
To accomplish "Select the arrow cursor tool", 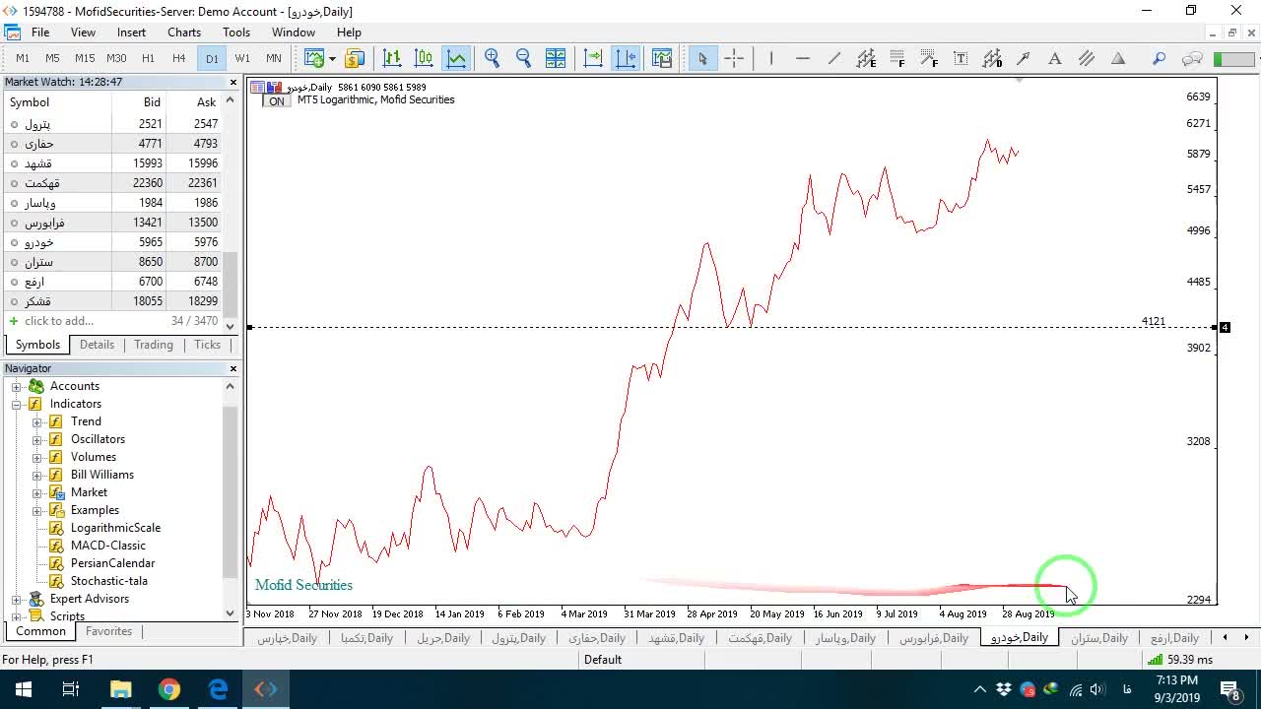I will (702, 58).
